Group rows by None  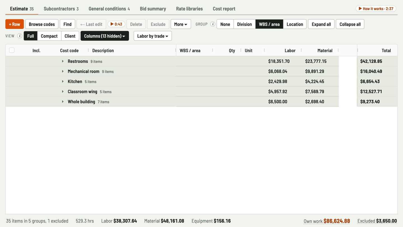pos(225,24)
